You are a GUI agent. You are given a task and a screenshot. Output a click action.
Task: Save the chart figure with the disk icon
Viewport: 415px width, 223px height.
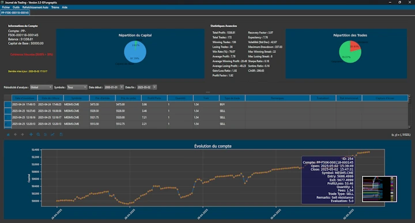pos(61,135)
